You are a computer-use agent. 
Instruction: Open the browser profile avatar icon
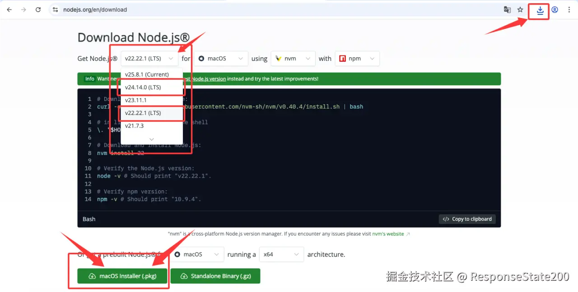point(555,9)
